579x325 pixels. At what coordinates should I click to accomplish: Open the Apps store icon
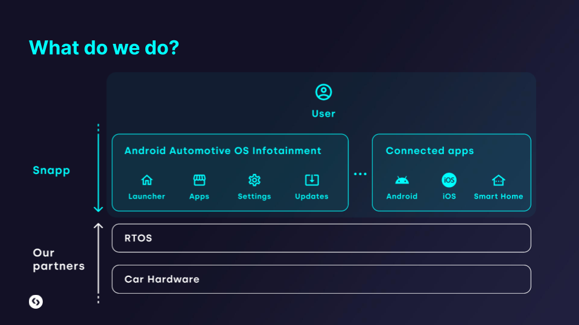pos(200,180)
